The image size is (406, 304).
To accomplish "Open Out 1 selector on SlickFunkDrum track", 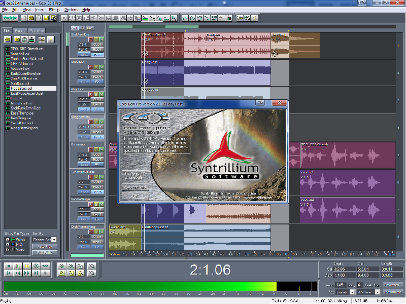I will [x=97, y=45].
